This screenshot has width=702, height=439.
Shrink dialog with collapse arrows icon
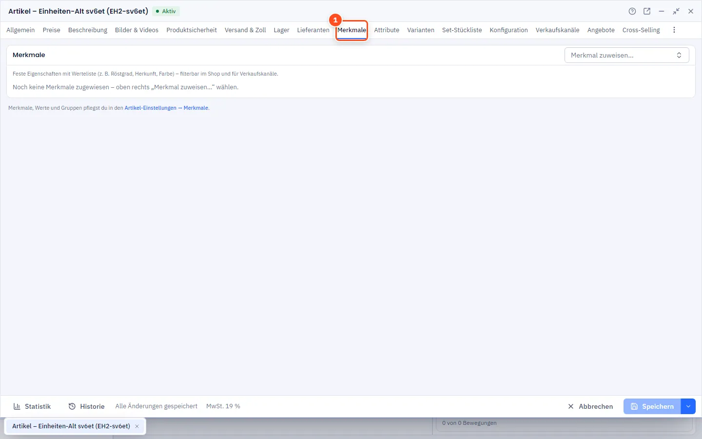[x=676, y=11]
